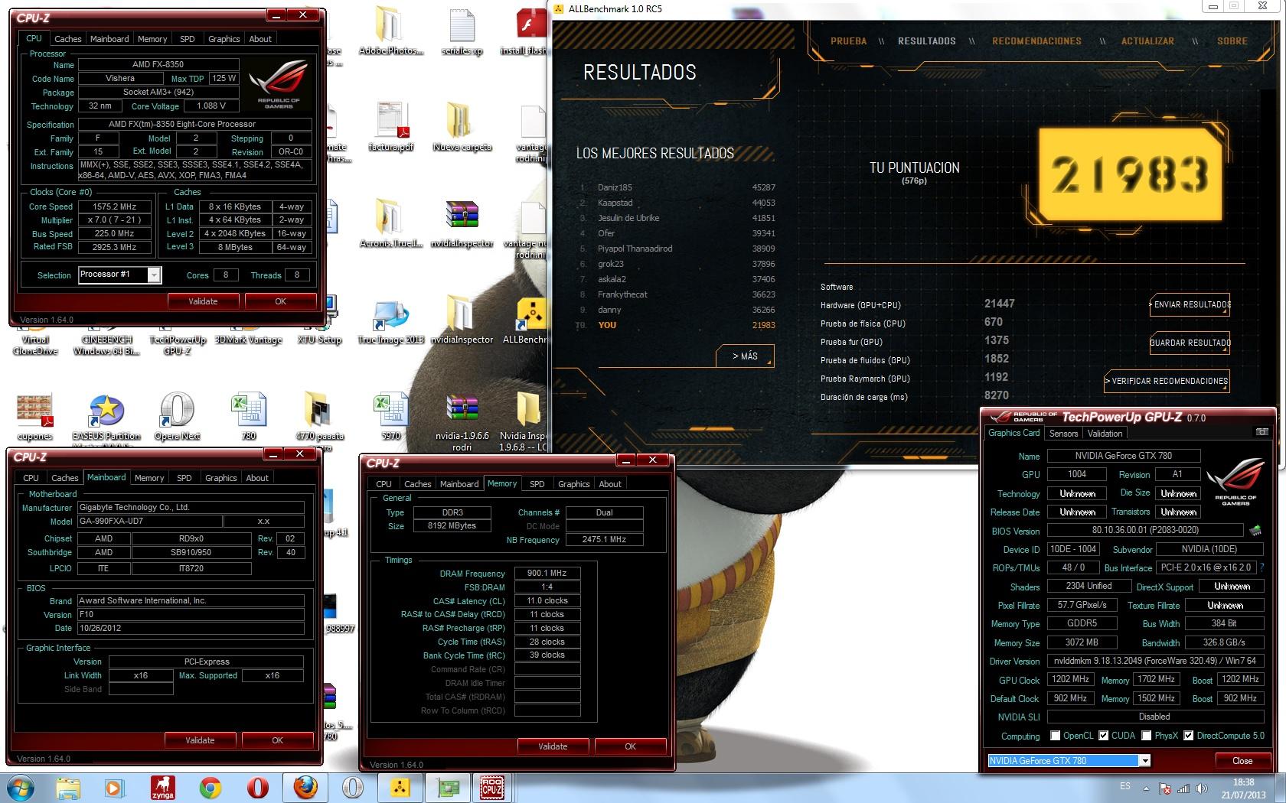
Task: Click the GPU Name field NVIDIA GeForce GTX 780
Action: 1123,456
